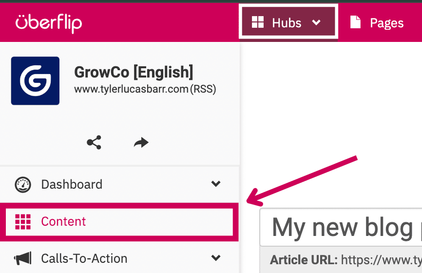Expand the Calls-To-Action chevron
Image resolution: width=422 pixels, height=273 pixels.
point(216,258)
